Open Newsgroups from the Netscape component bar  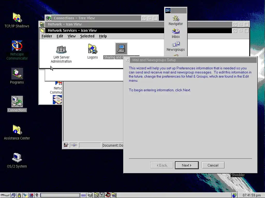click(176, 46)
